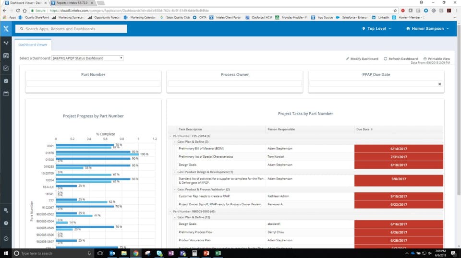Image resolution: width=461 pixels, height=258 pixels.
Task: Open File Explorer from the taskbar
Action: click(124, 253)
